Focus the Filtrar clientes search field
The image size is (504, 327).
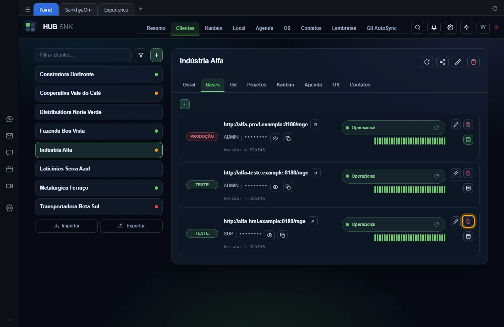pyautogui.click(x=83, y=55)
